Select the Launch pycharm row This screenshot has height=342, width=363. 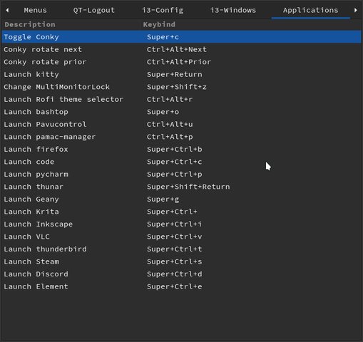181,174
